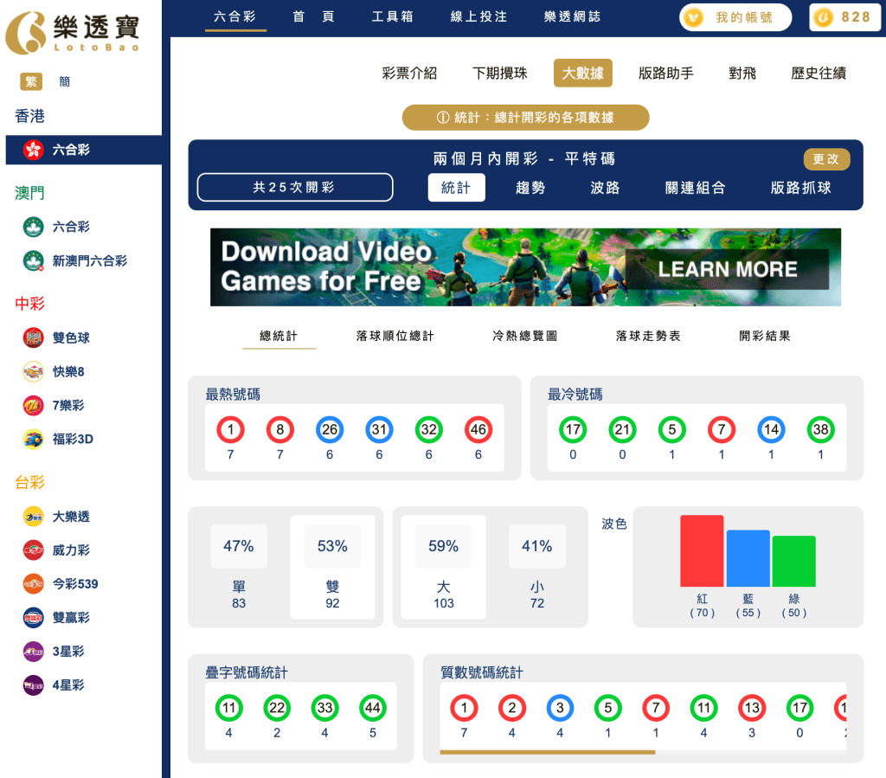Click 更改 to change filter settings

tap(826, 159)
